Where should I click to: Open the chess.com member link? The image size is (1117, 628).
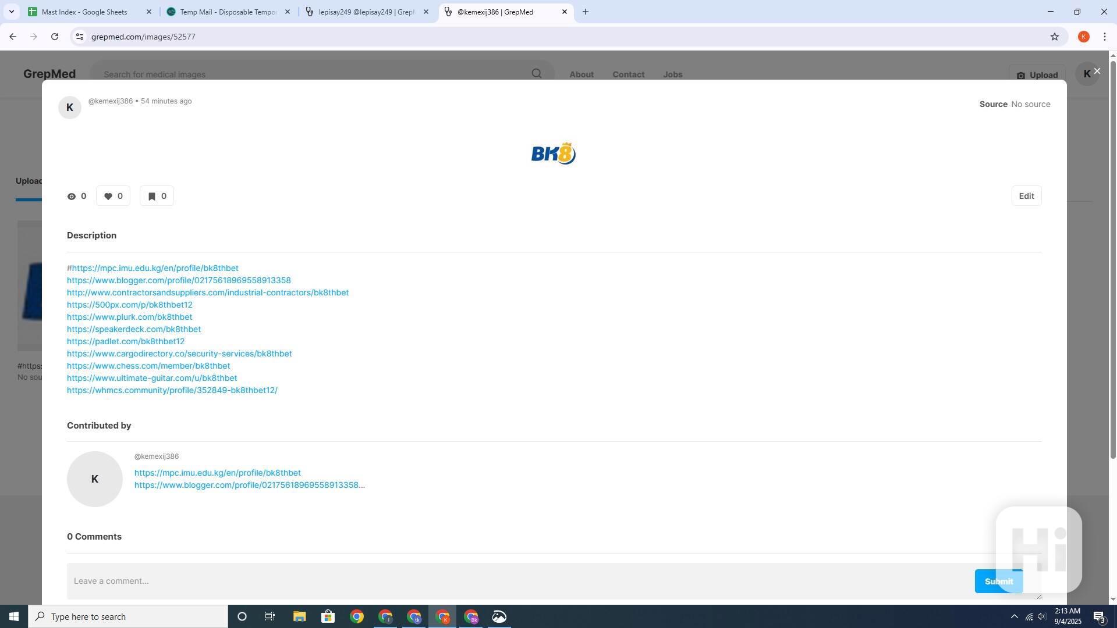tap(148, 366)
